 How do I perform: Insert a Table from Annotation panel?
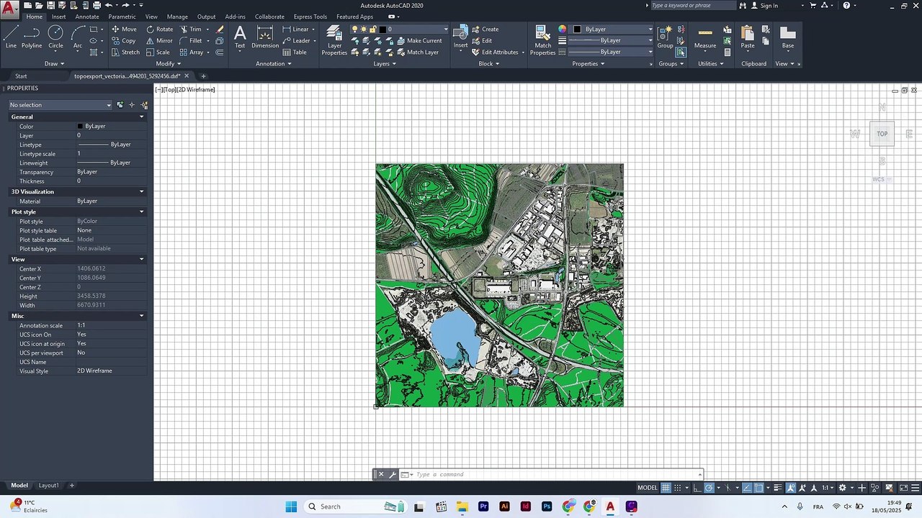(295, 53)
